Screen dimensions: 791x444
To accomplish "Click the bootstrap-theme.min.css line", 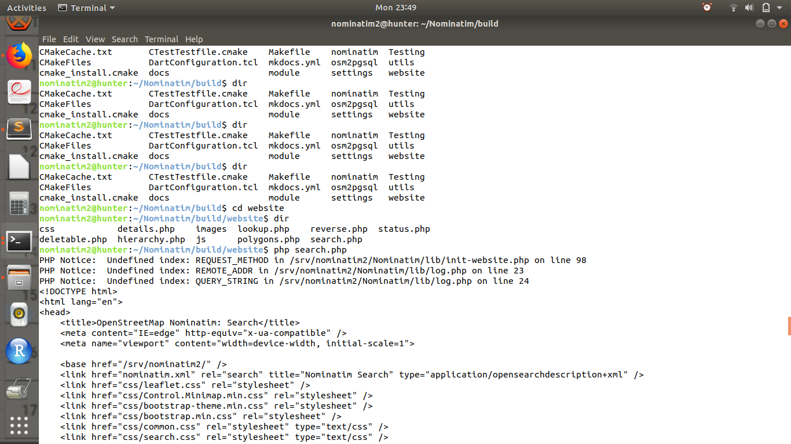I will [x=217, y=406].
